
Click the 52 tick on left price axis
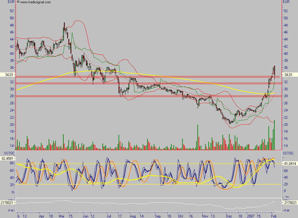pyautogui.click(x=12, y=11)
